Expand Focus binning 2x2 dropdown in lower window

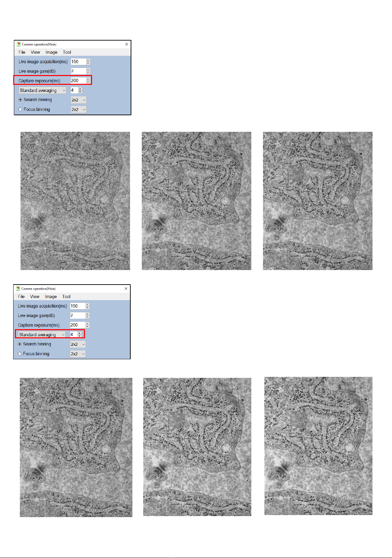tap(78, 354)
